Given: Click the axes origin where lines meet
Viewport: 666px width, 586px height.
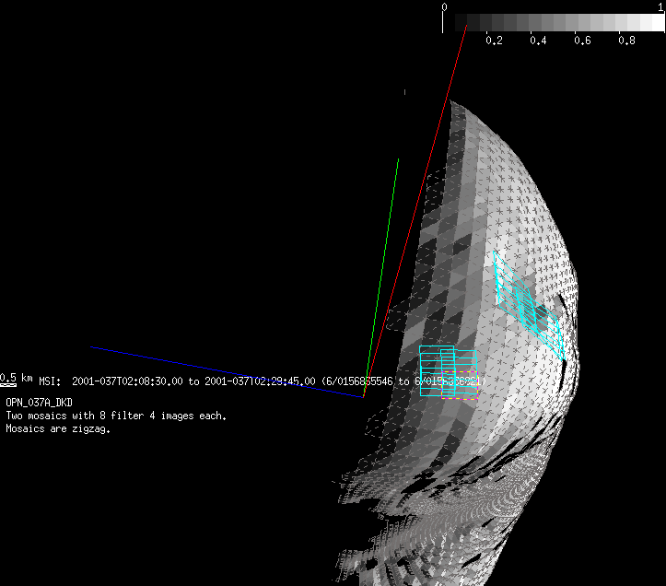Looking at the screenshot, I should [363, 397].
